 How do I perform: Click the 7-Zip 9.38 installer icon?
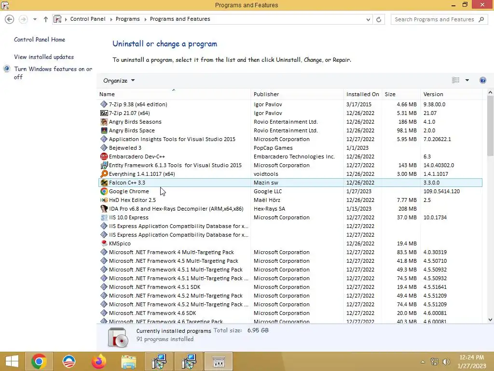tap(104, 104)
